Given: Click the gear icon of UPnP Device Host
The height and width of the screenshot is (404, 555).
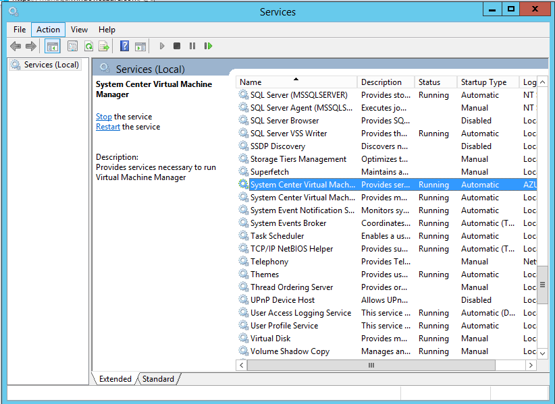Looking at the screenshot, I should click(244, 299).
